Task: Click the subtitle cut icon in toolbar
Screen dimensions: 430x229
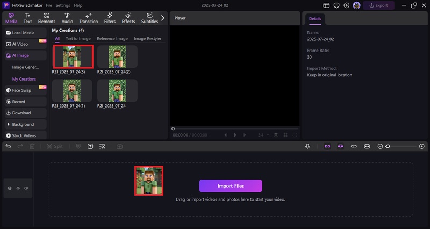Action: point(102,146)
